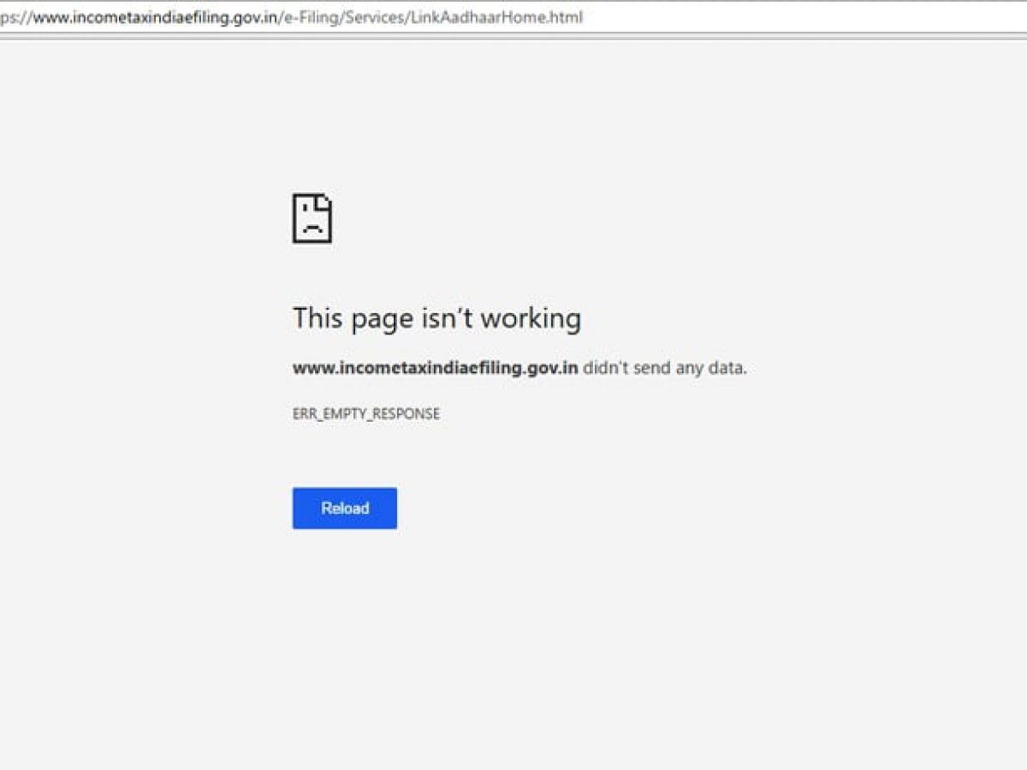This screenshot has height=770, width=1027.
Task: Click the ERR_EMPTY_RESPONSE error code text
Action: click(366, 414)
